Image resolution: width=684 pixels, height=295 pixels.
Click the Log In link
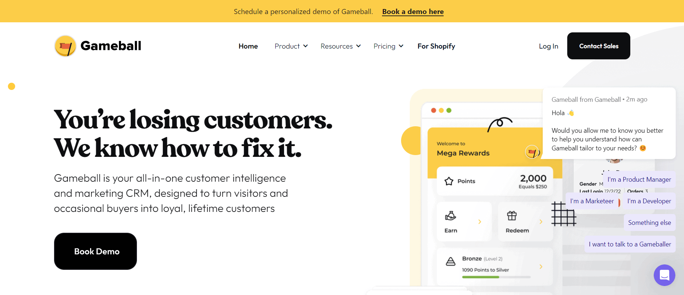point(548,46)
